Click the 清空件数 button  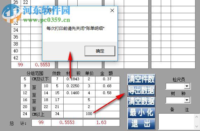click(x=141, y=80)
